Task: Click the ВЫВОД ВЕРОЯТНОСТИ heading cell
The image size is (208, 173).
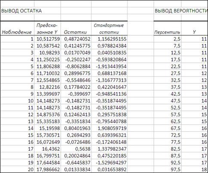Action: [181, 11]
